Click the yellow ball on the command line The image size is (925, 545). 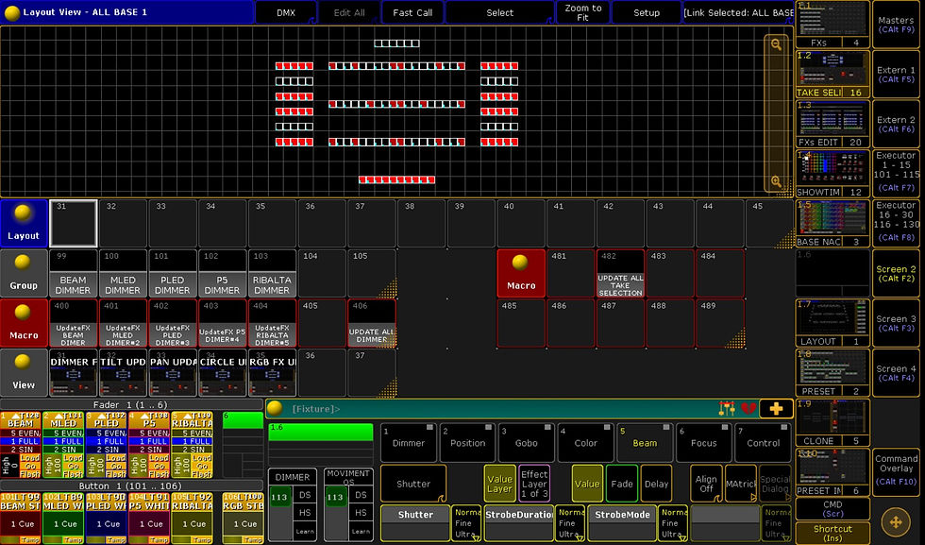(275, 409)
